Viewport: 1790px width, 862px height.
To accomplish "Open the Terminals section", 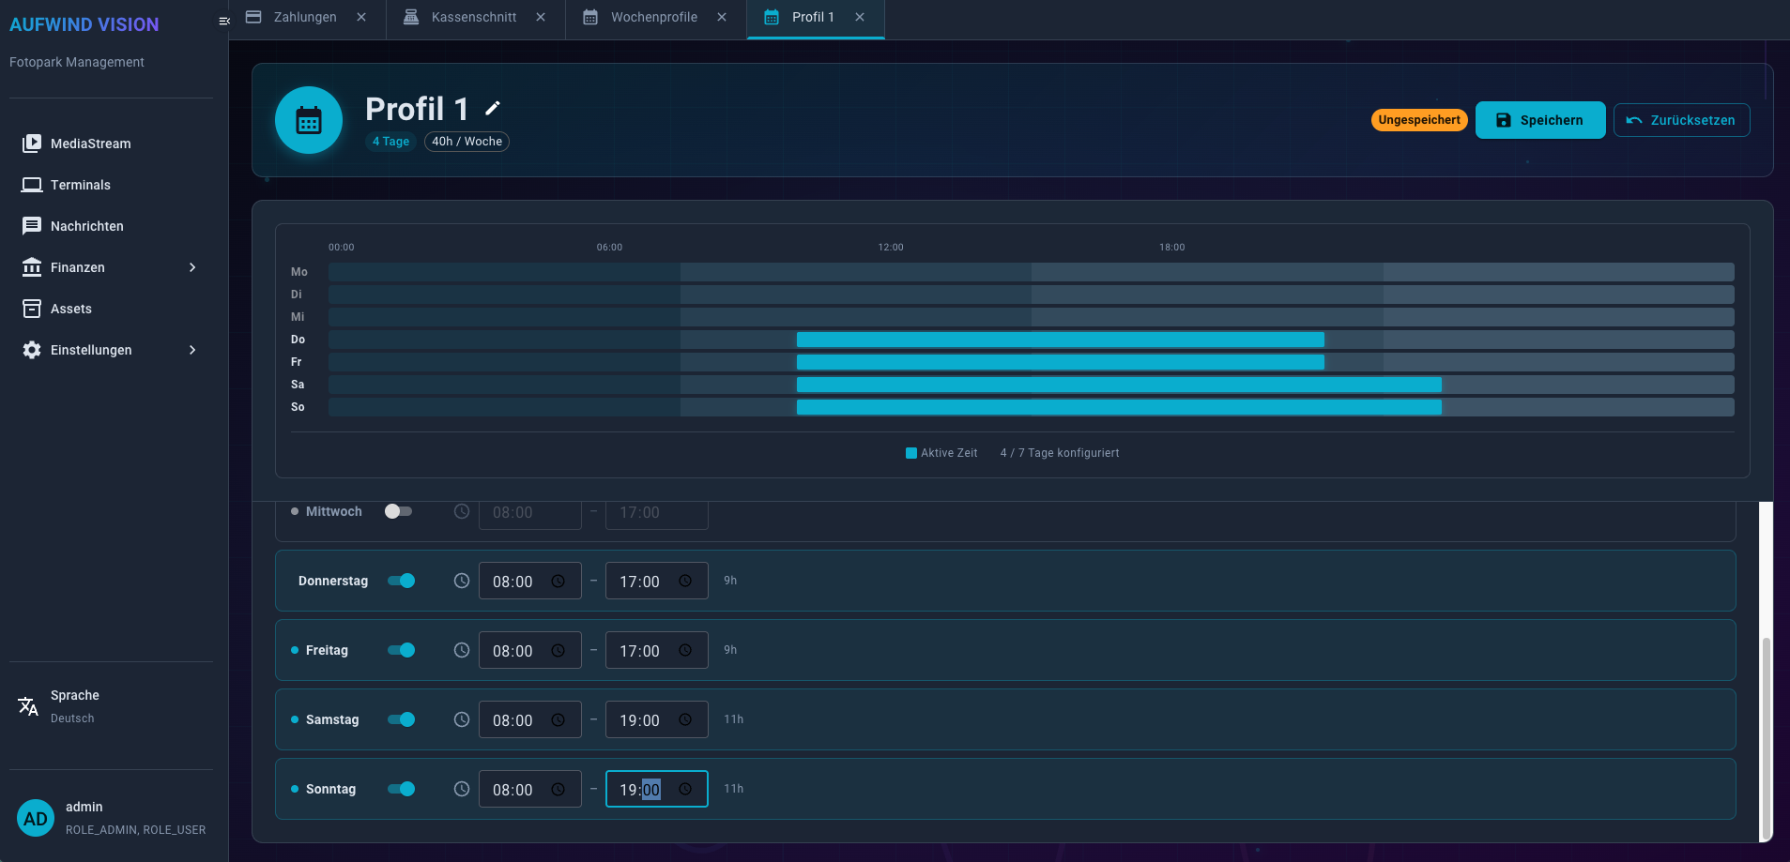I will pyautogui.click(x=80, y=185).
